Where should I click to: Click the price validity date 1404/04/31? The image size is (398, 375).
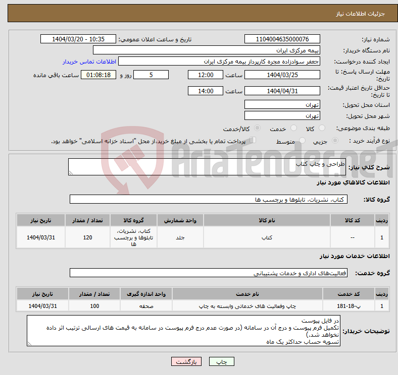[x=282, y=91]
